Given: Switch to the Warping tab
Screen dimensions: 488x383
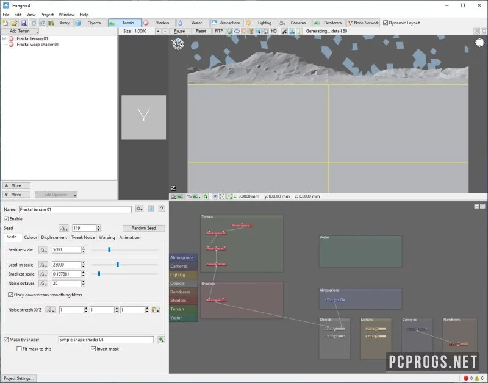Looking at the screenshot, I should coord(107,237).
